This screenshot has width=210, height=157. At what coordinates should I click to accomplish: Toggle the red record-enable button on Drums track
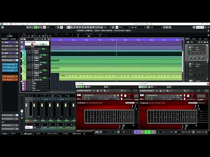[x=32, y=44]
